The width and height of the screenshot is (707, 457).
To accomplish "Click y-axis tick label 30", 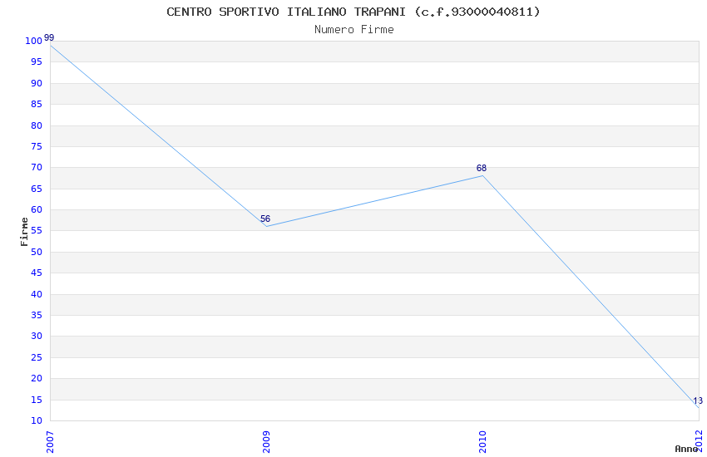I will 37,336.
